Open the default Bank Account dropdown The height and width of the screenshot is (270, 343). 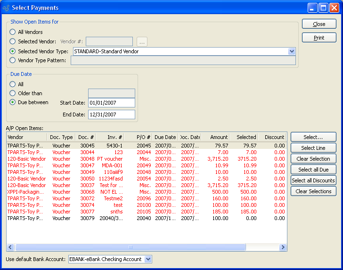tap(148, 259)
